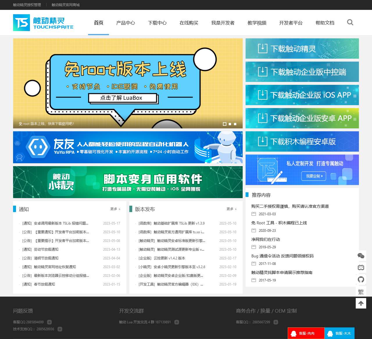Image resolution: width=372 pixels, height=339 pixels.
Task: Expand 更多 in the 通知 section
Action: tap(115, 209)
